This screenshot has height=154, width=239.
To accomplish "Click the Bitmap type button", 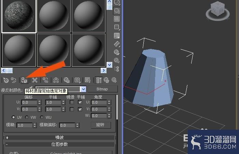I will (x=102, y=89).
